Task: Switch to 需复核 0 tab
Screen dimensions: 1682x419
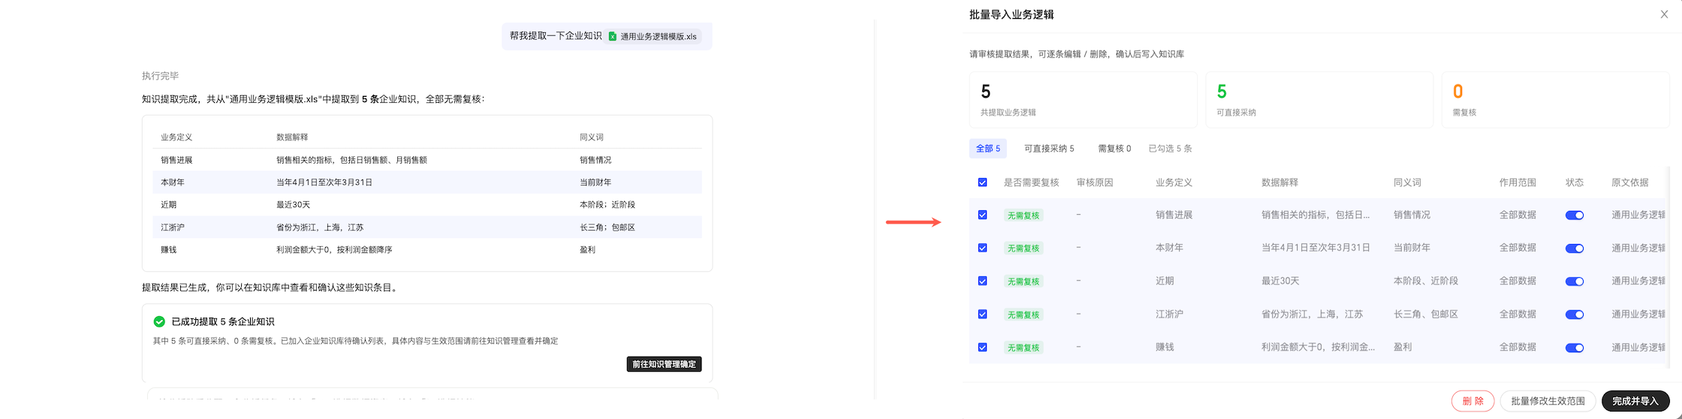Action: coord(1114,149)
